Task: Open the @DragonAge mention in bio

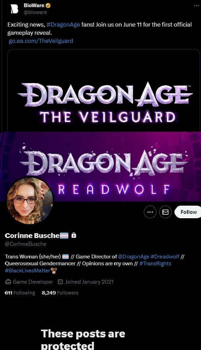Action: pyautogui.click(x=133, y=256)
